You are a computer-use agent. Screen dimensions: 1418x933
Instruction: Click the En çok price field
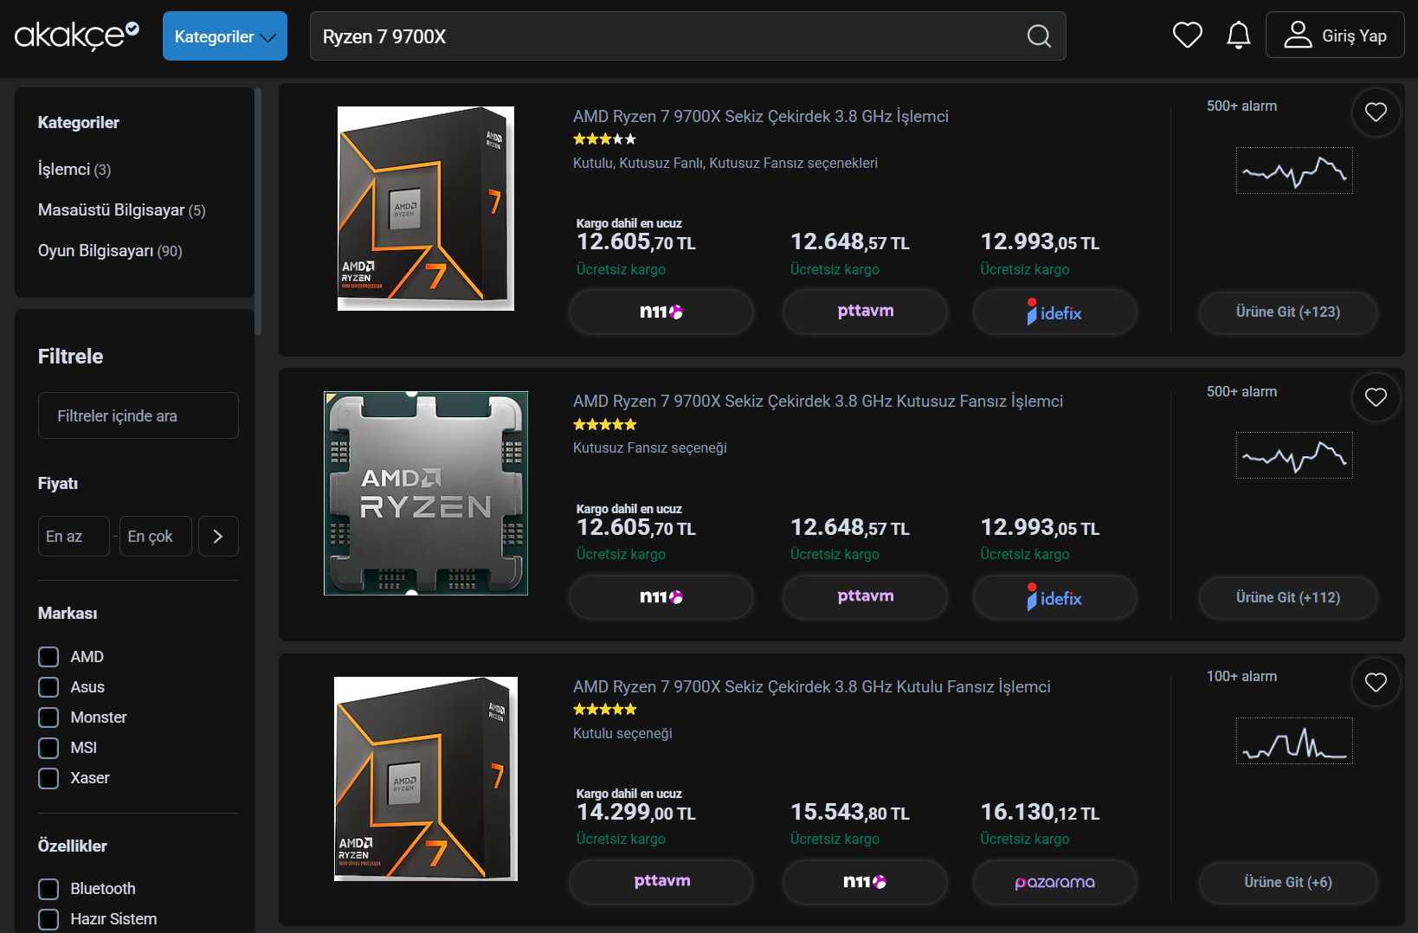point(156,537)
